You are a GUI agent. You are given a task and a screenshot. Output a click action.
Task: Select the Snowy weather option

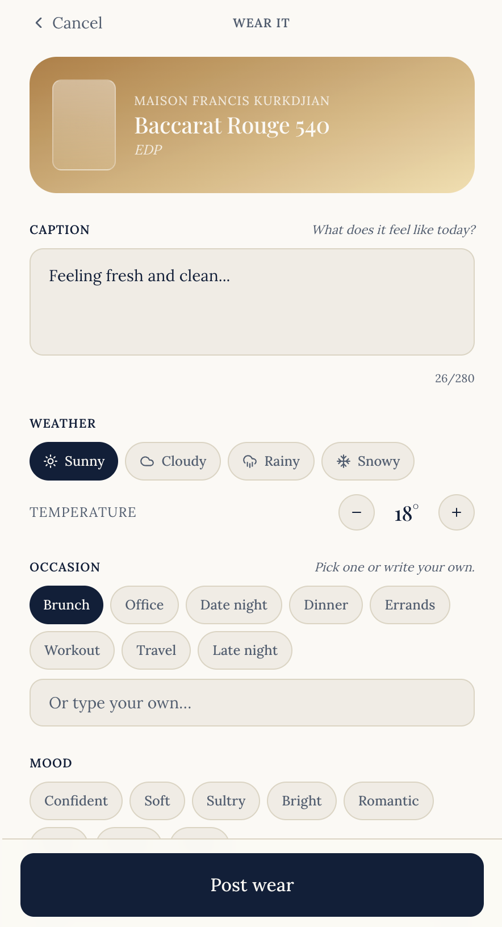pos(368,461)
